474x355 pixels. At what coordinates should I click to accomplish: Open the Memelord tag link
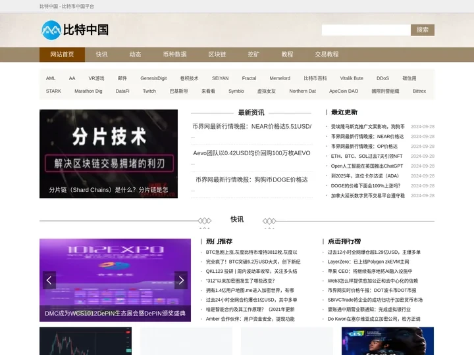click(x=280, y=78)
